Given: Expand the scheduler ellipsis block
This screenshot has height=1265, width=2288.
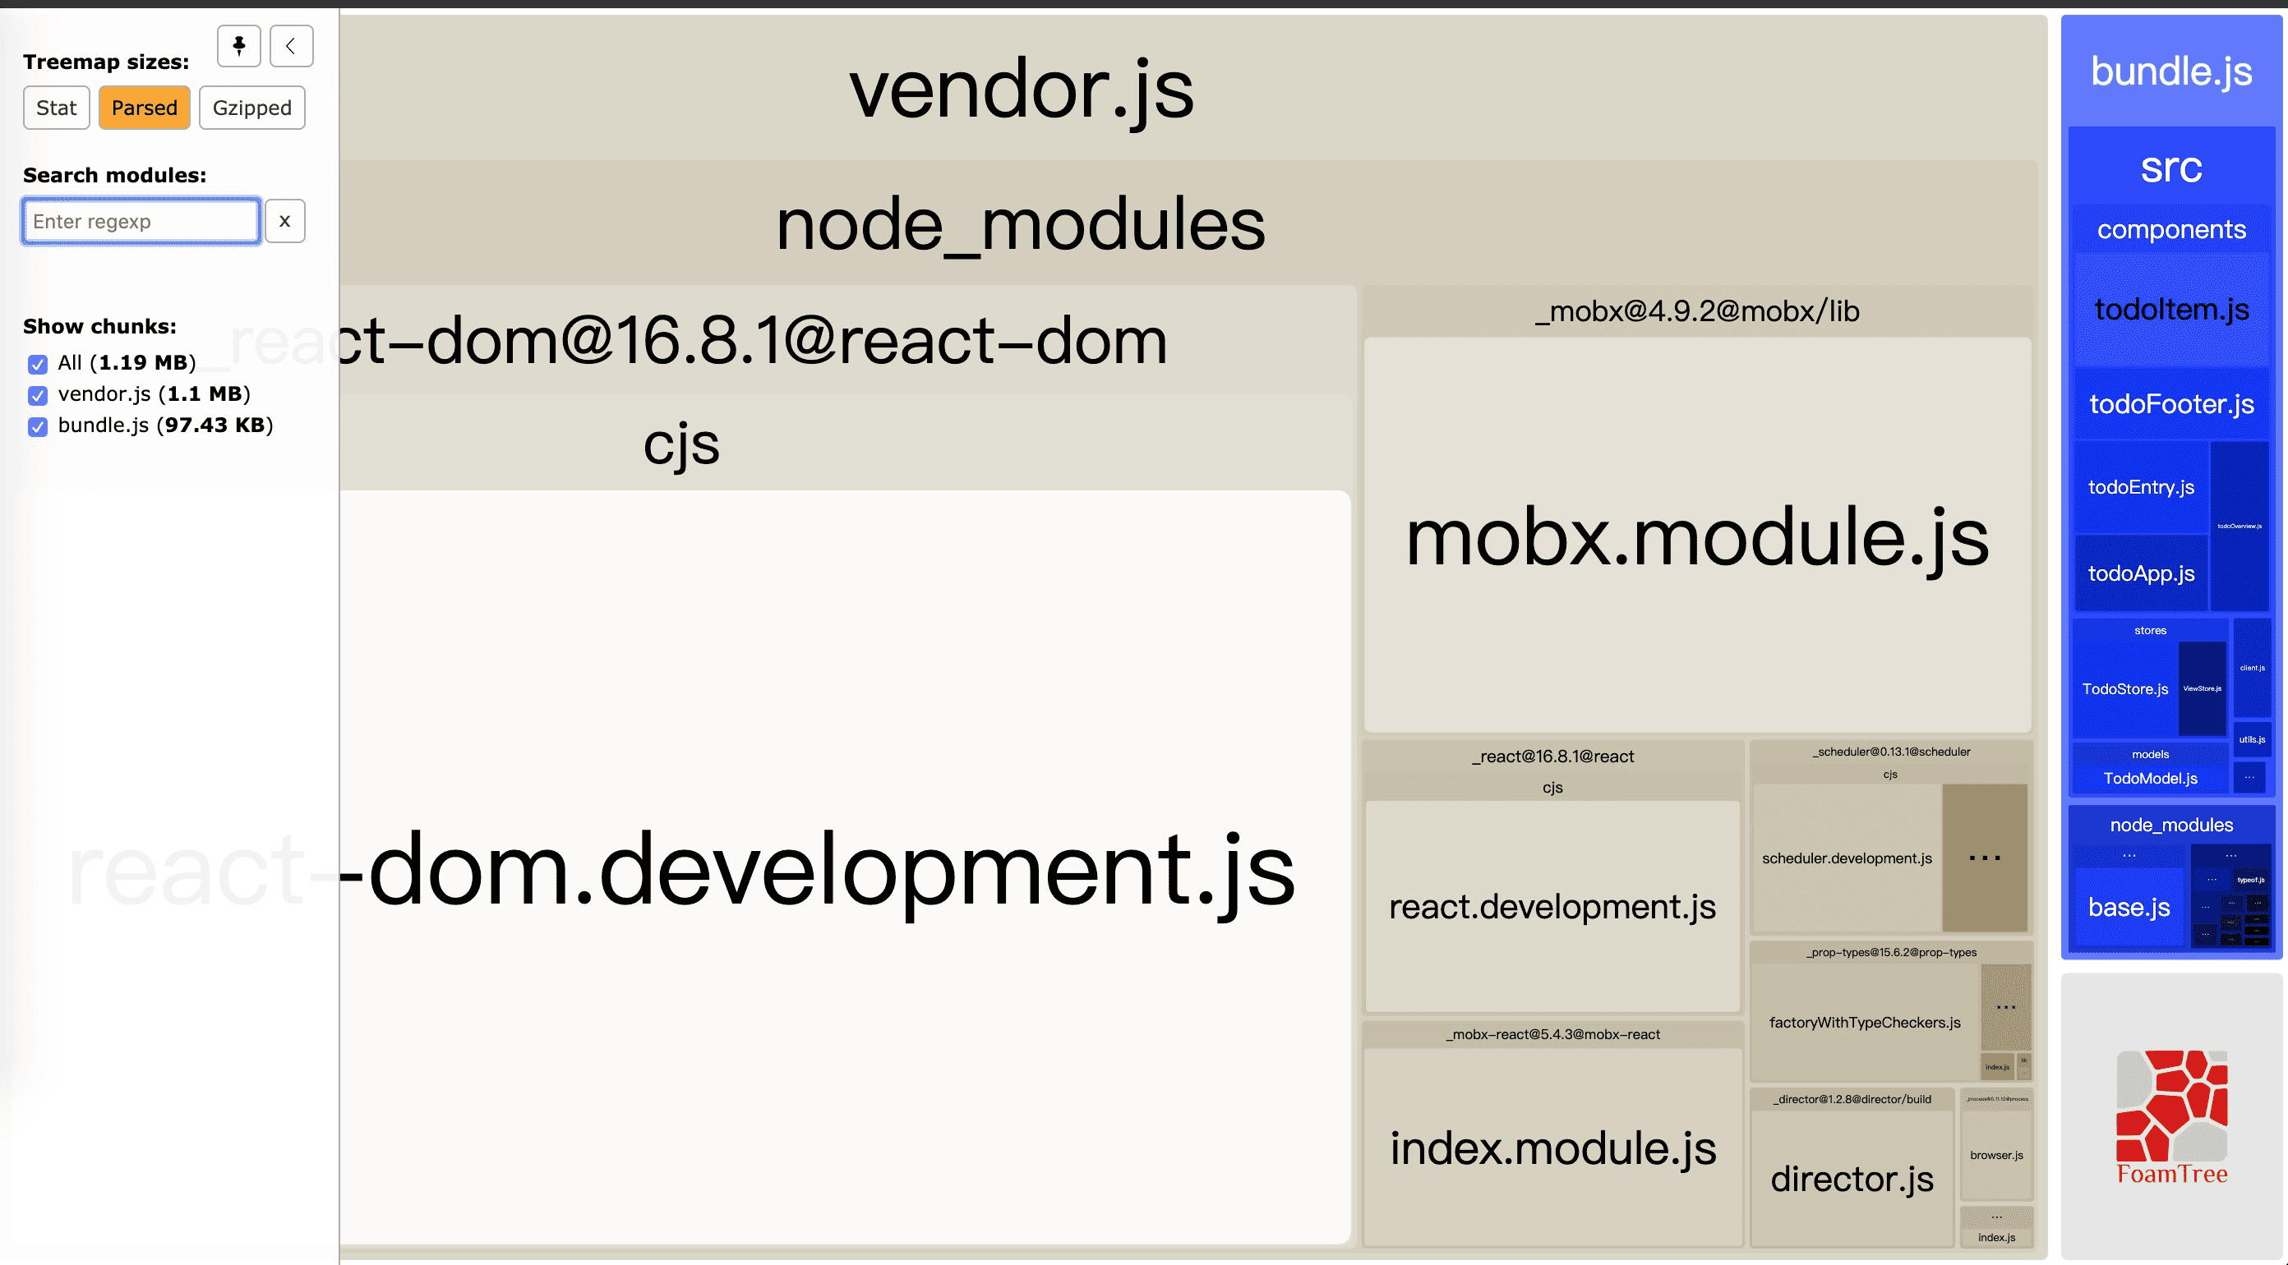Looking at the screenshot, I should pos(1983,858).
